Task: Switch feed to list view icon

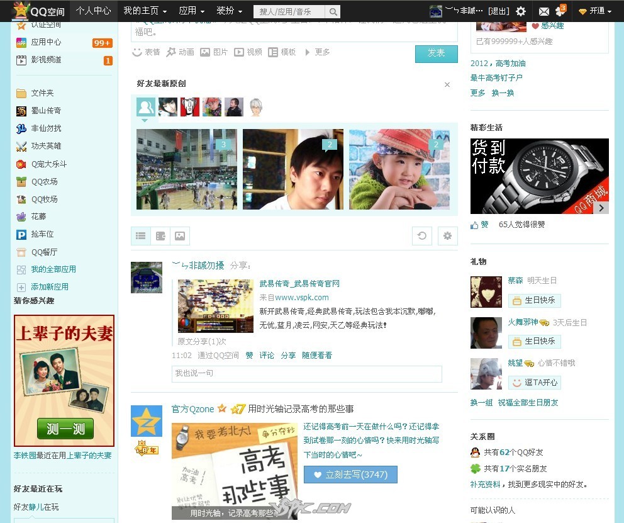Action: click(140, 236)
